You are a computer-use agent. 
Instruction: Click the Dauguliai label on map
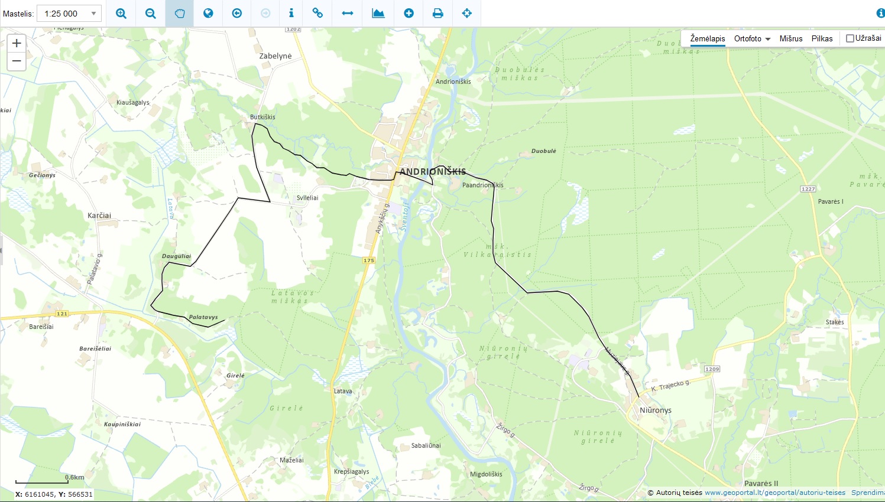click(177, 256)
